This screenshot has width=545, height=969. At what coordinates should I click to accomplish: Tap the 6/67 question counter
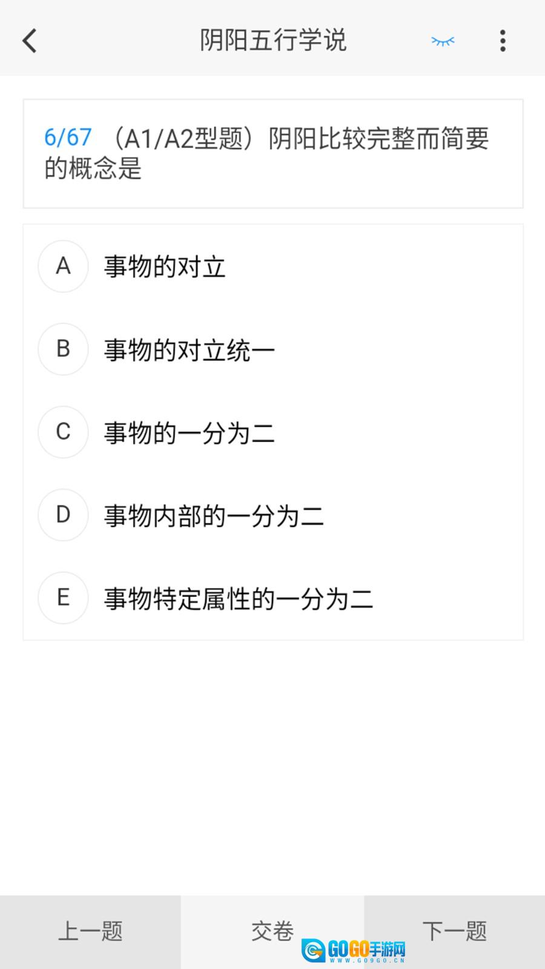click(68, 138)
